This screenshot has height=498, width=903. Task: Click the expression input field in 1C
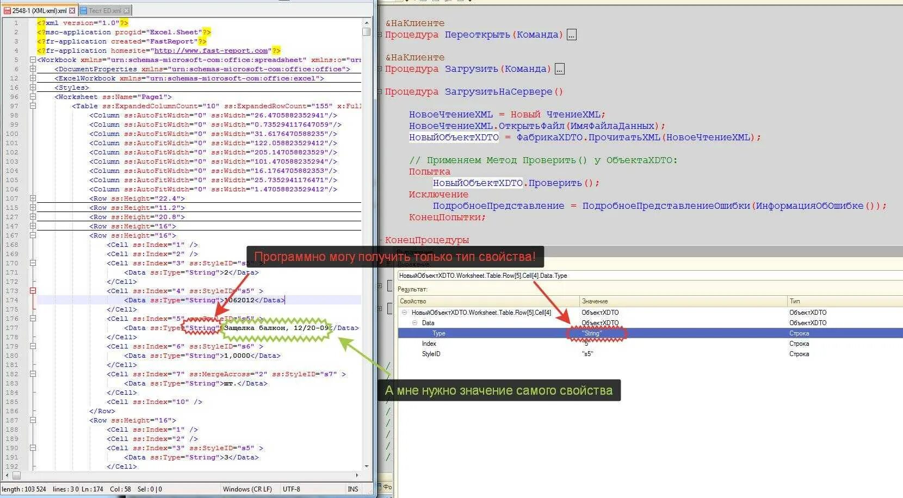point(650,276)
